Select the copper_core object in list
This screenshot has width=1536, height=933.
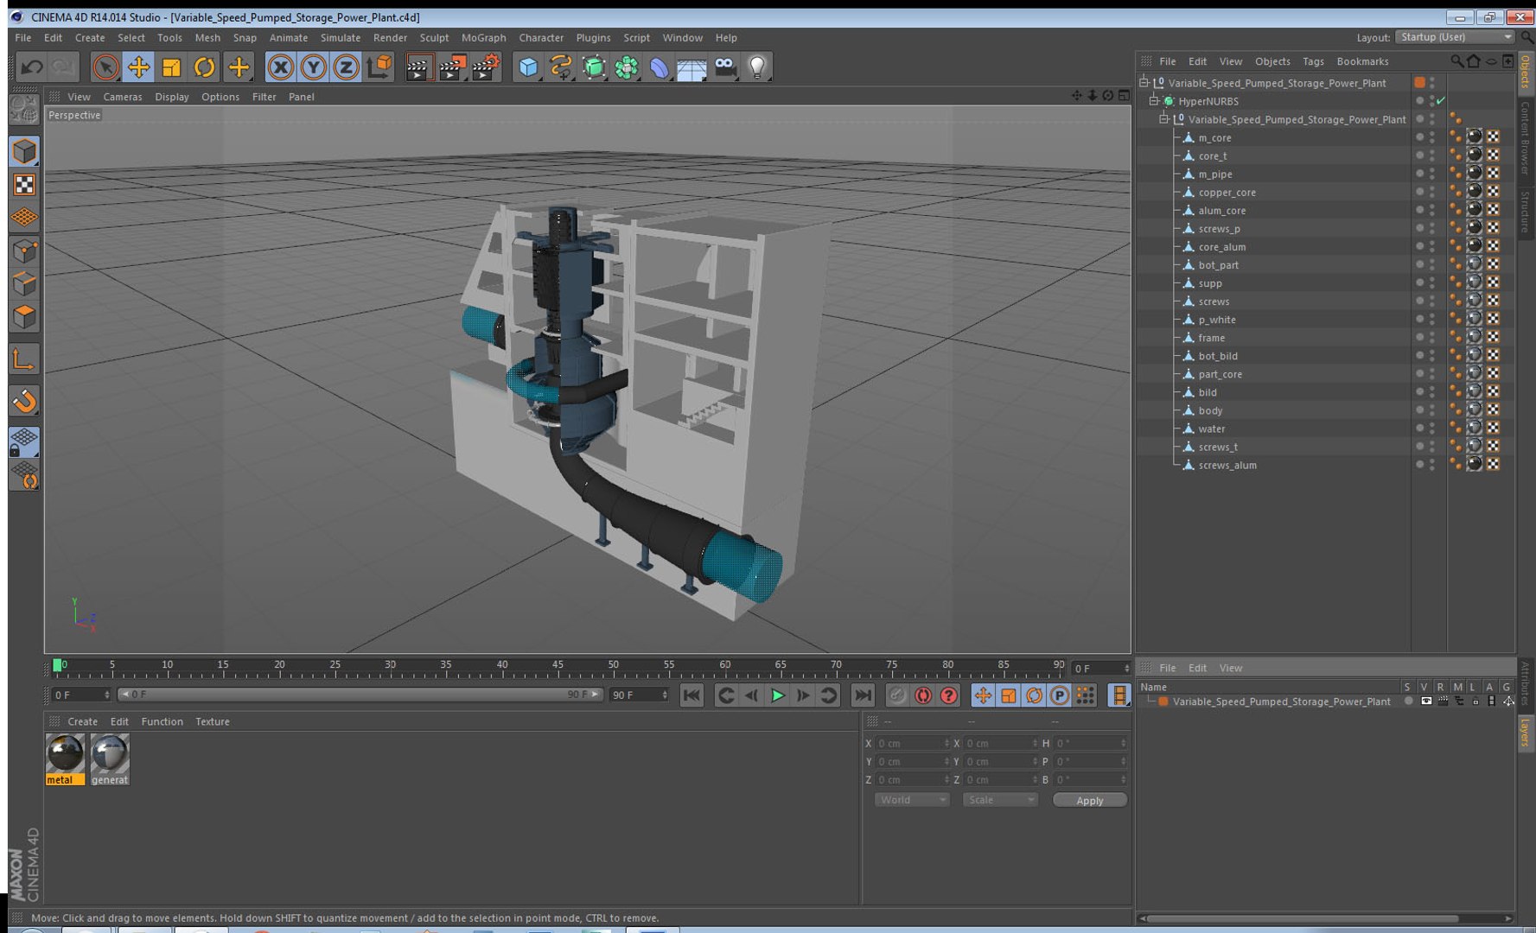click(x=1227, y=193)
